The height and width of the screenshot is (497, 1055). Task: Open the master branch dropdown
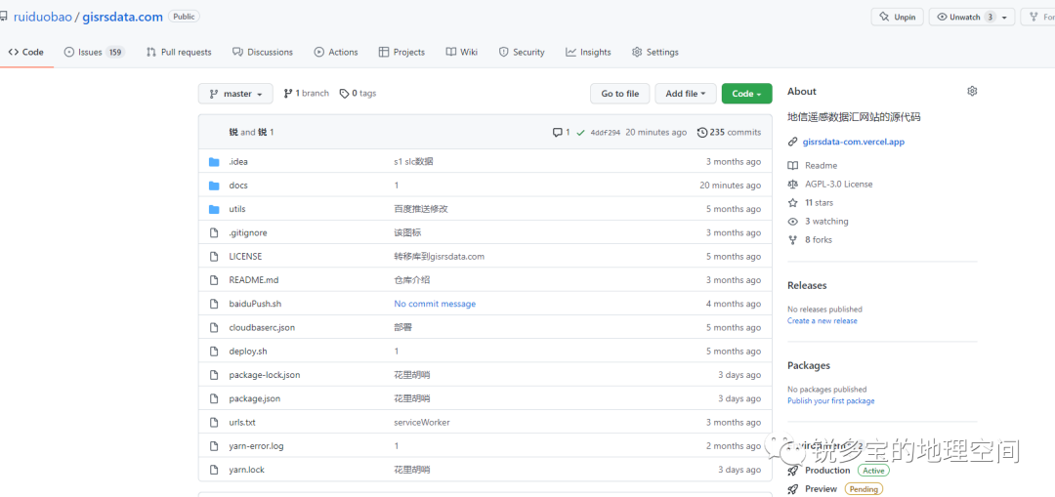coord(235,94)
